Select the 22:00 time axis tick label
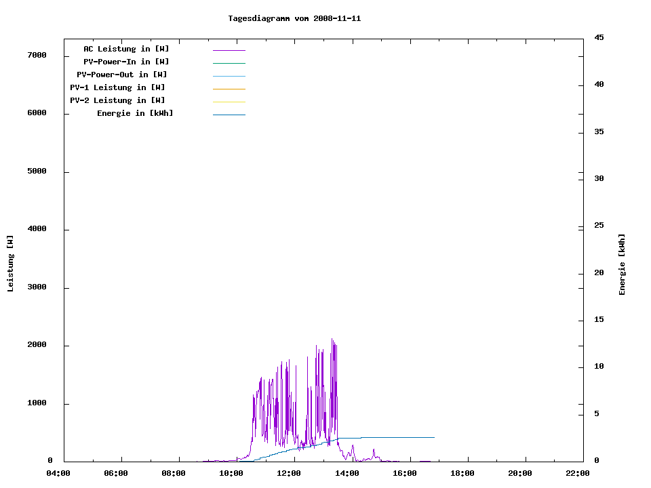The height and width of the screenshot is (488, 651). [578, 473]
